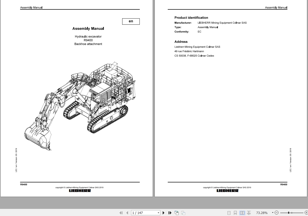Click the 'Manufacturer:' label
The image size is (308, 216).
point(183,23)
